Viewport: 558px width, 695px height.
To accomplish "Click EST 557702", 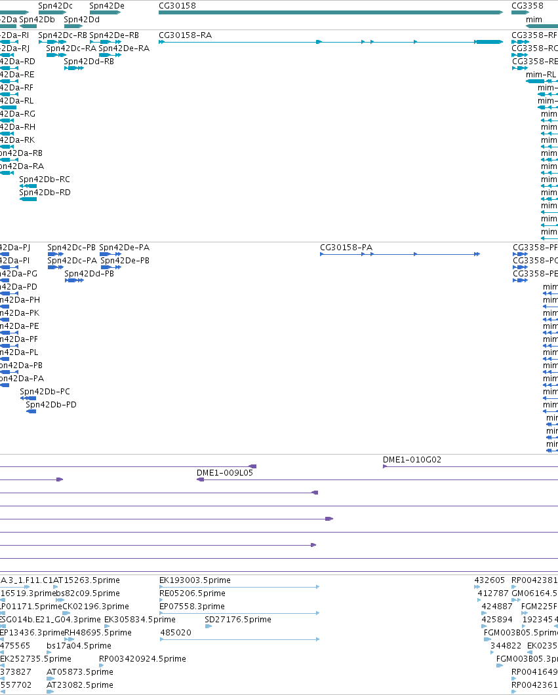I will [x=16, y=685].
